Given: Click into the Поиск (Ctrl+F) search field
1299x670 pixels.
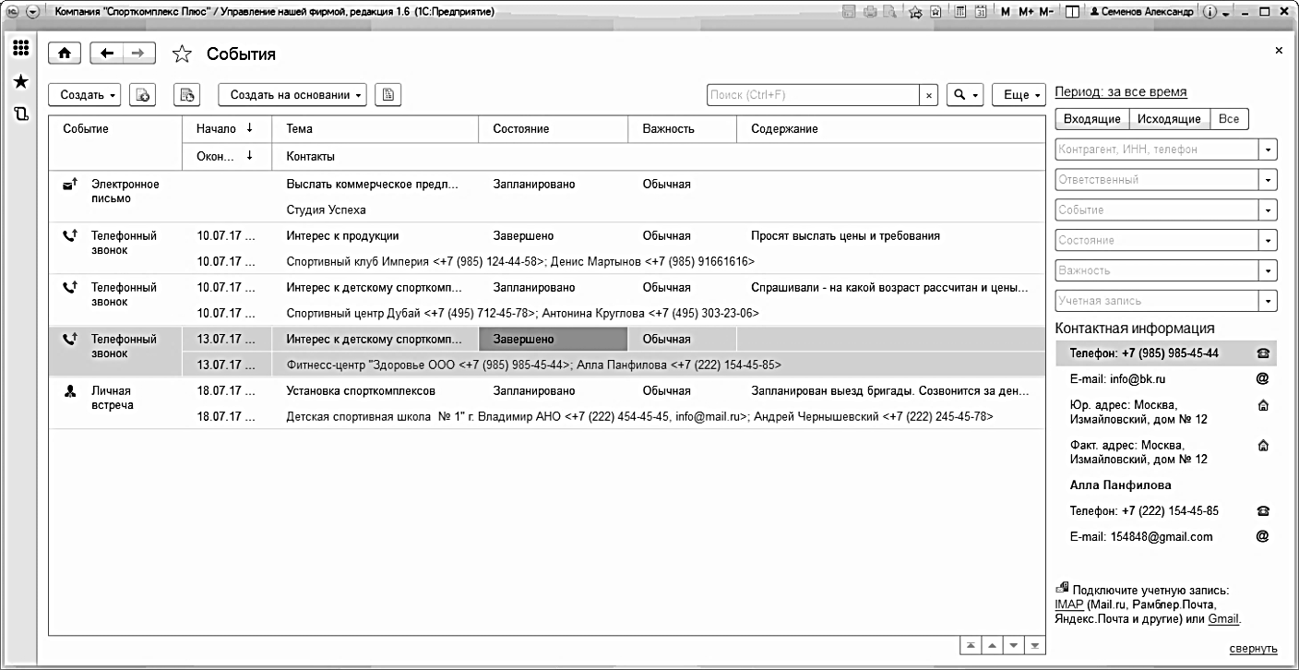Looking at the screenshot, I should pyautogui.click(x=813, y=94).
